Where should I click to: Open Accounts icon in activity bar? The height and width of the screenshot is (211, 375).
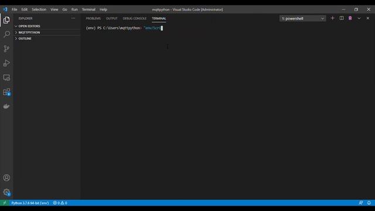pos(6,178)
